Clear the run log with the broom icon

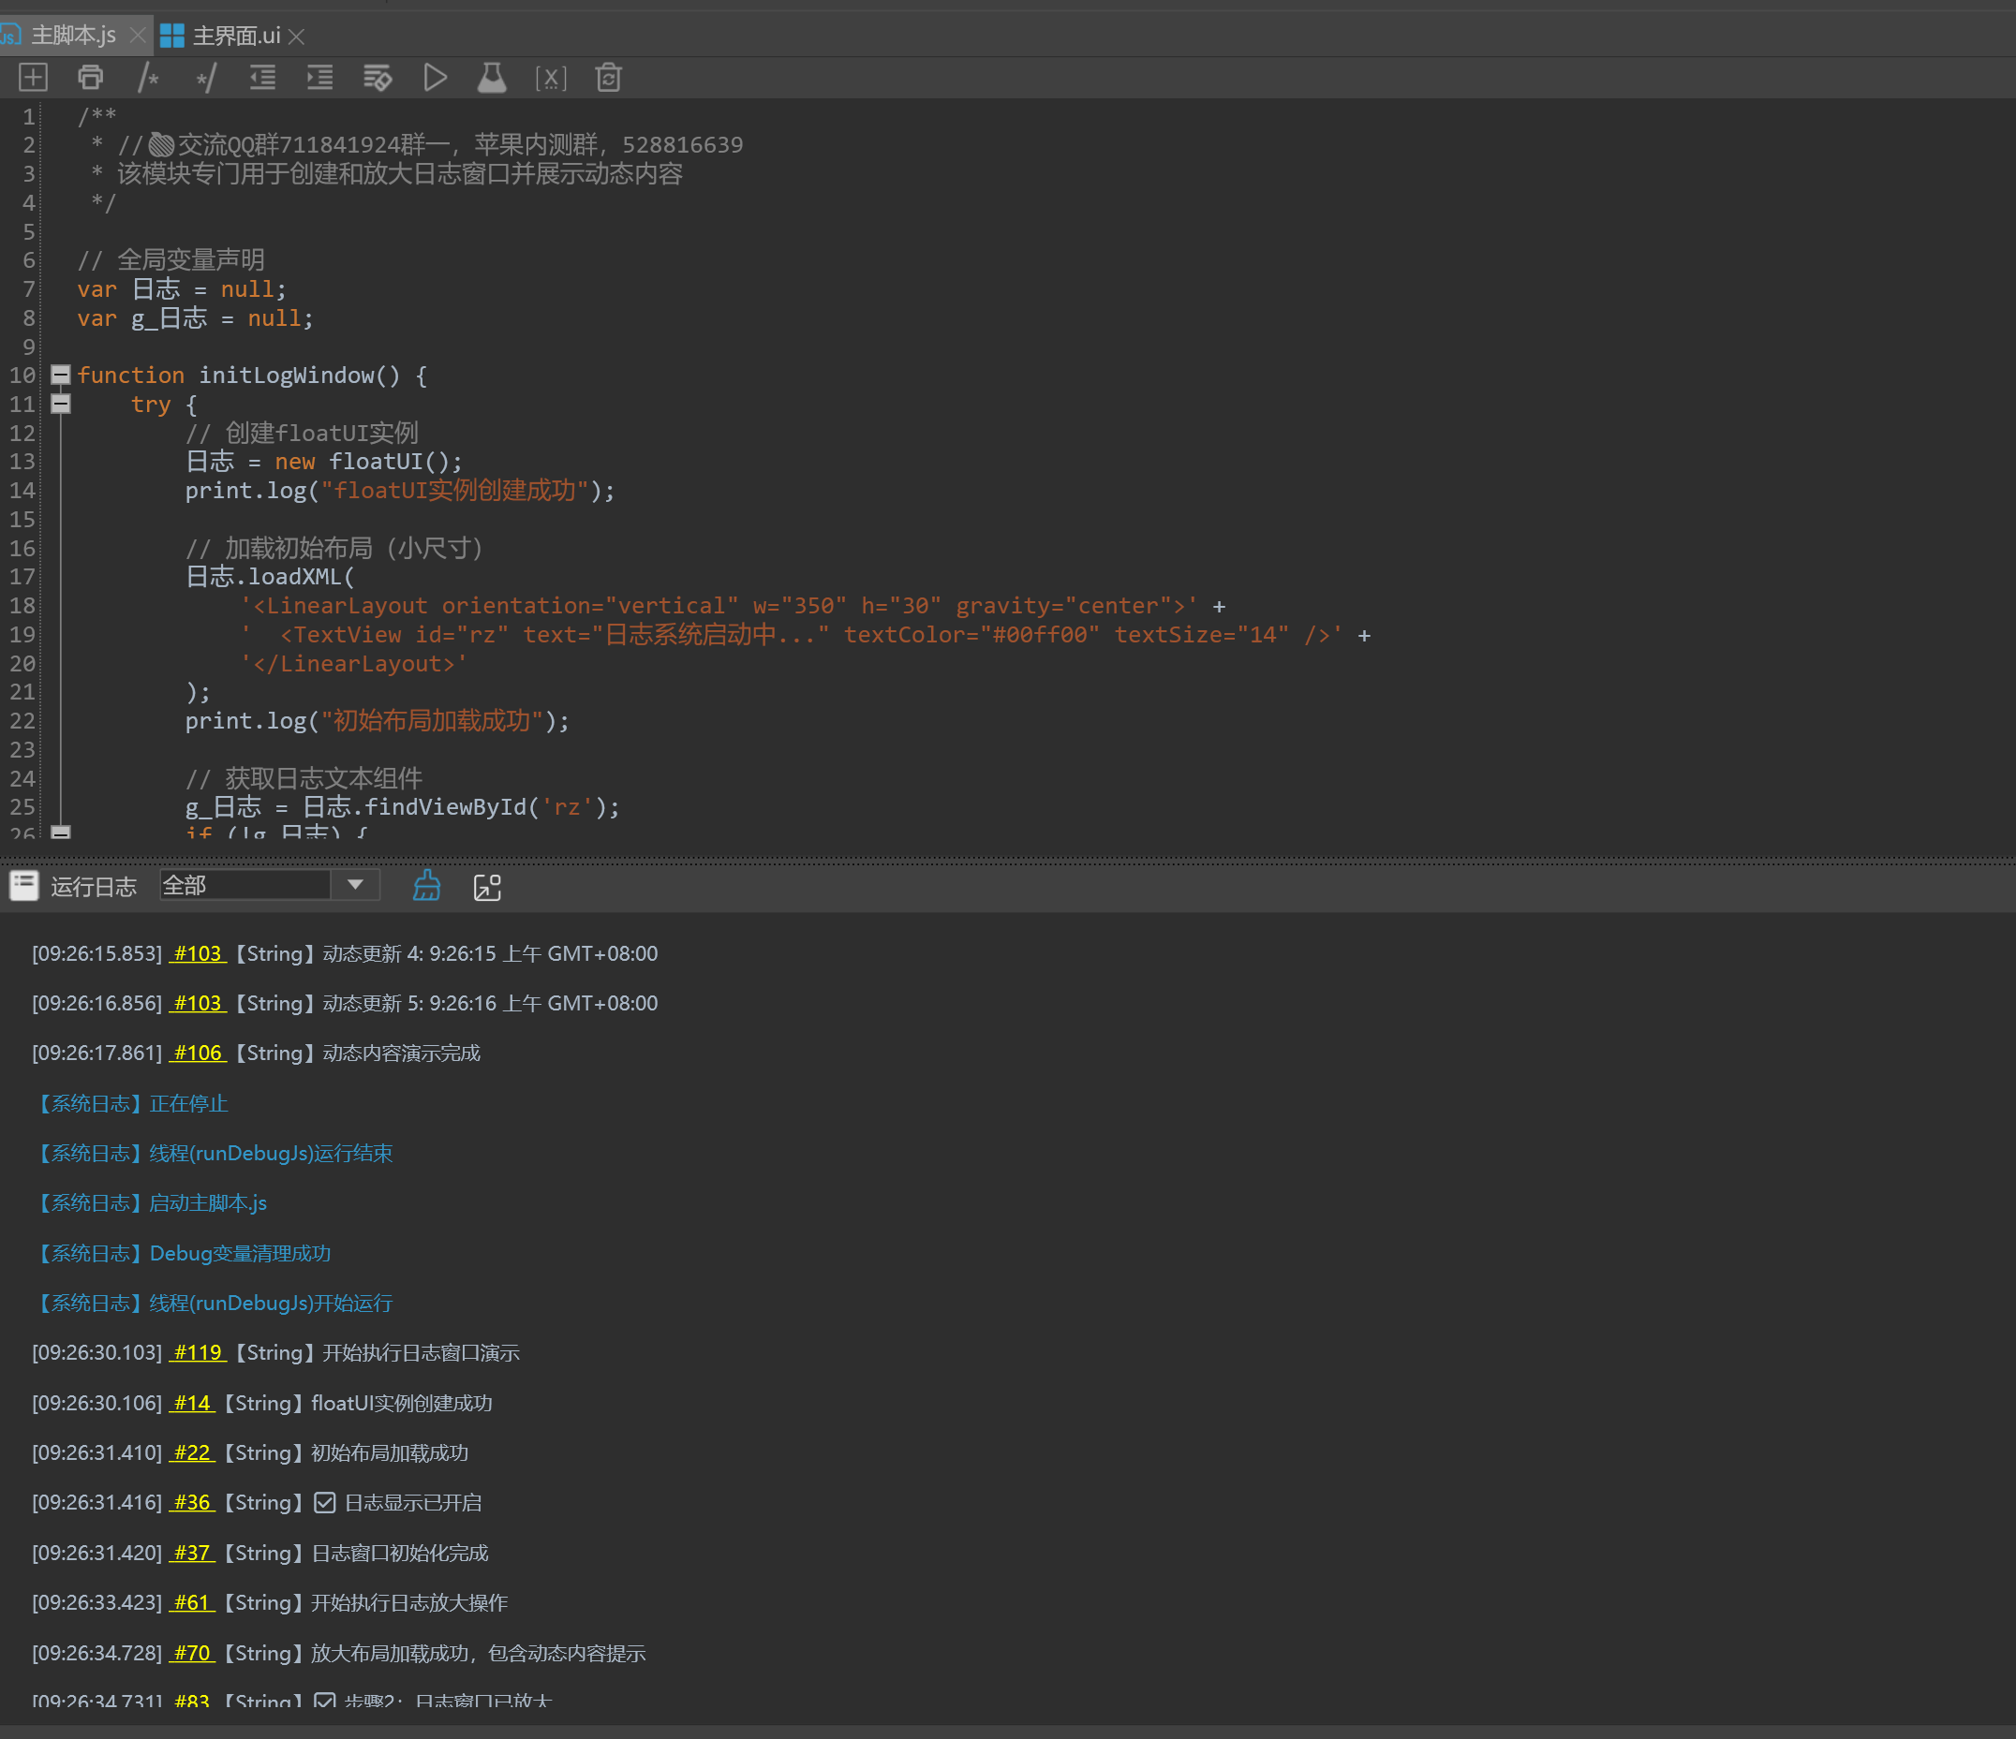pos(427,886)
